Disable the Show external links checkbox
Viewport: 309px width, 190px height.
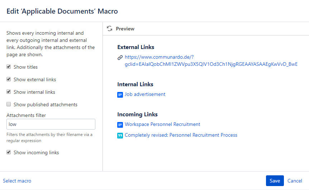[x=9, y=79]
